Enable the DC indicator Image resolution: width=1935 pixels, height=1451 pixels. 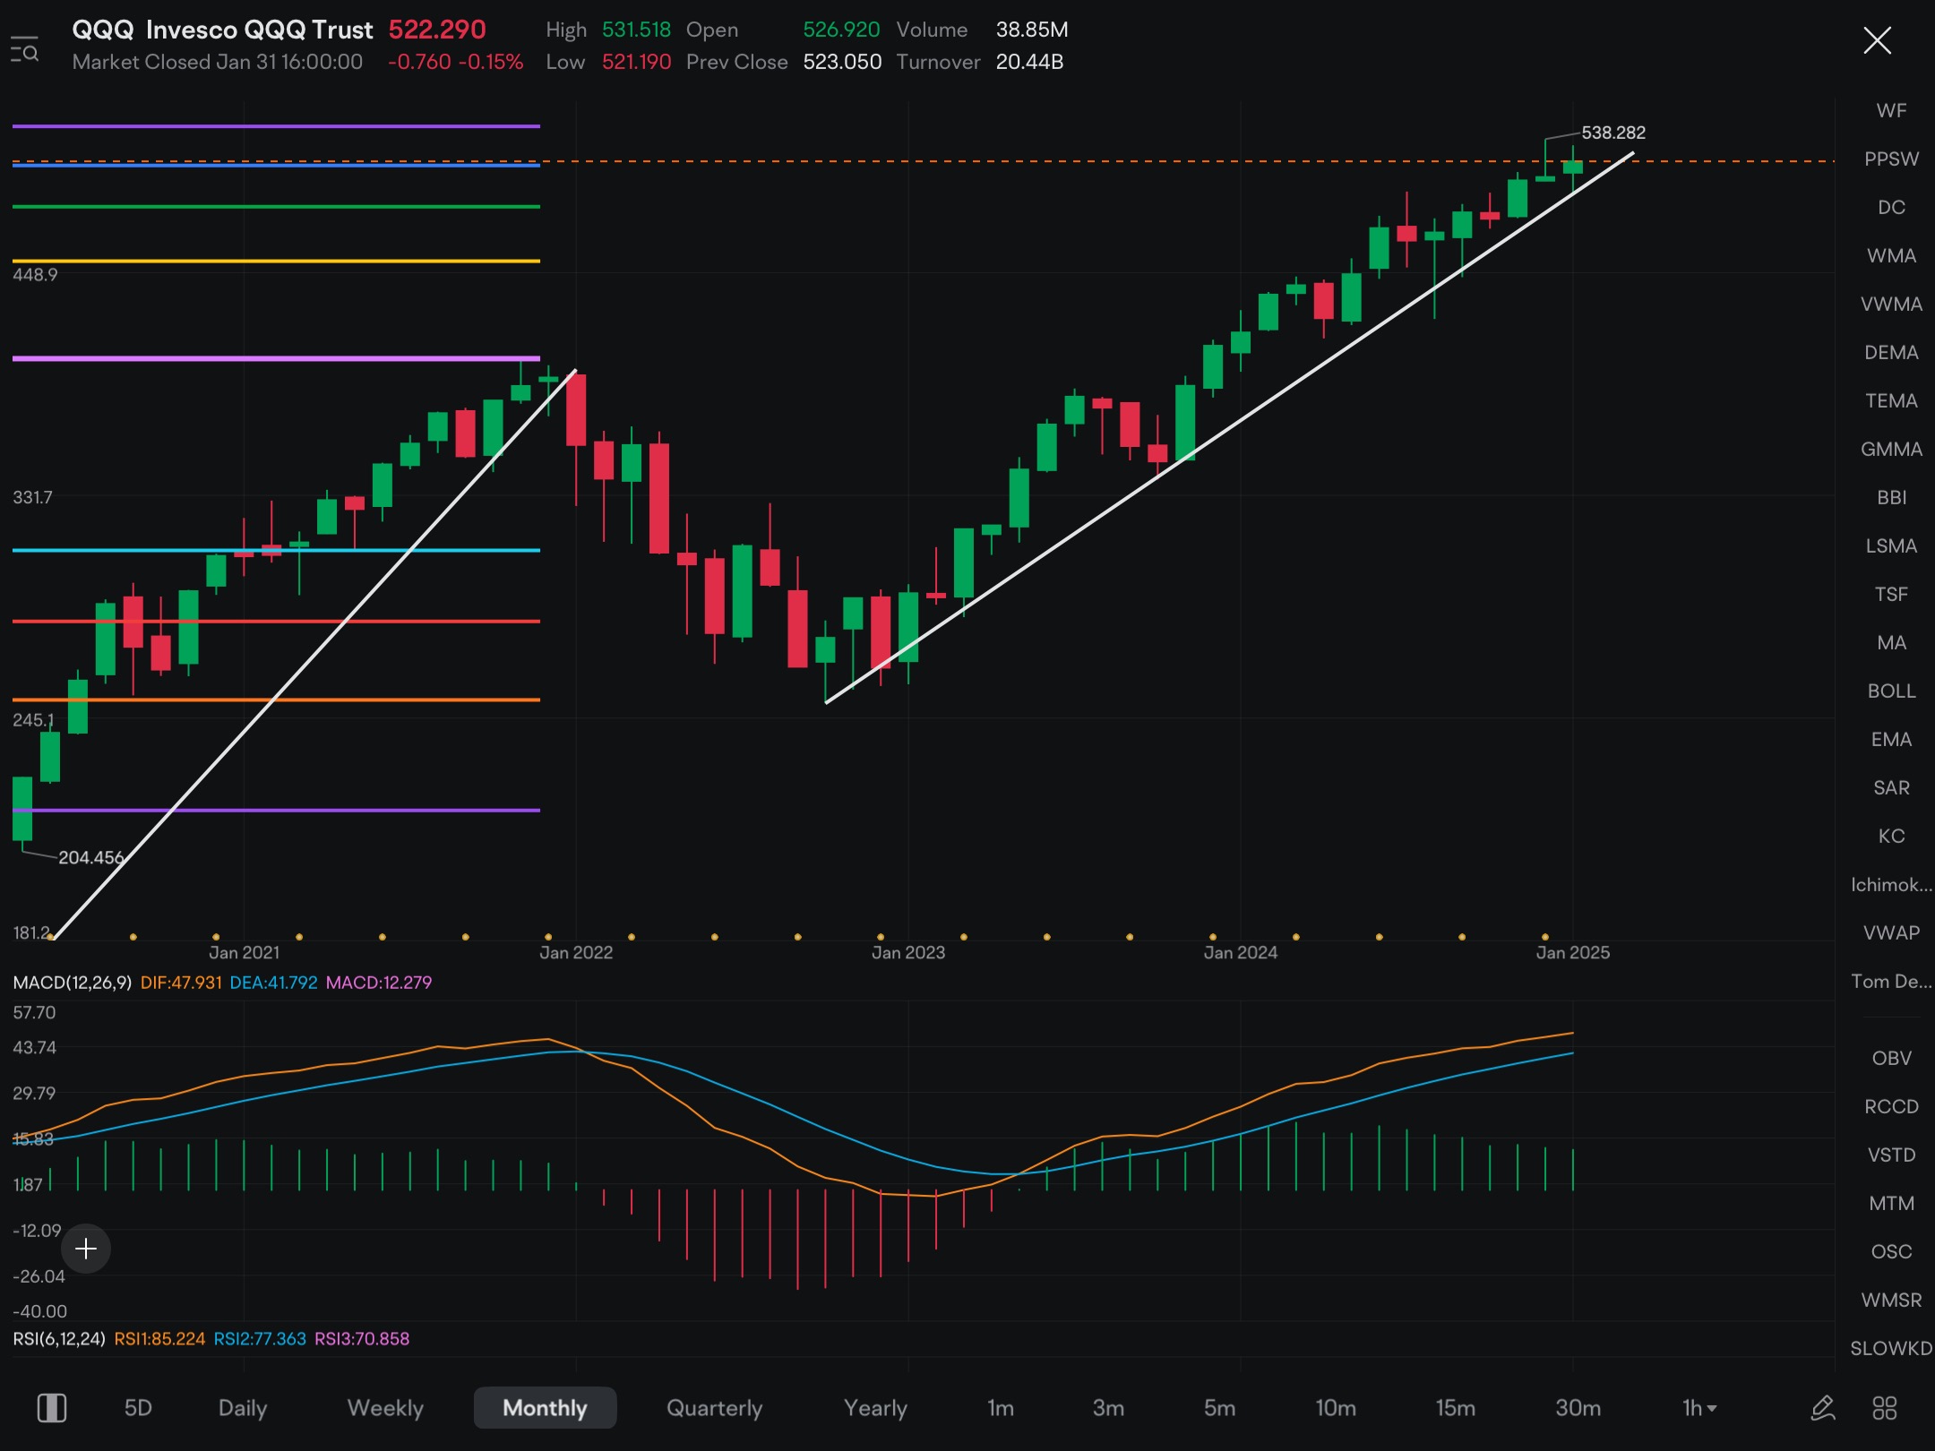point(1891,207)
